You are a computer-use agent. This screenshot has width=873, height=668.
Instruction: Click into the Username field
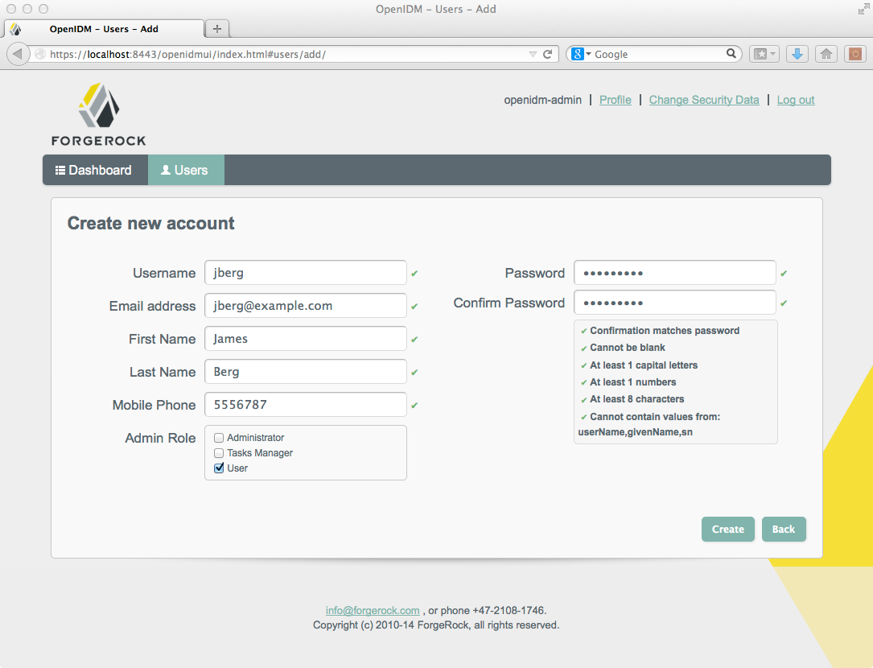tap(306, 273)
